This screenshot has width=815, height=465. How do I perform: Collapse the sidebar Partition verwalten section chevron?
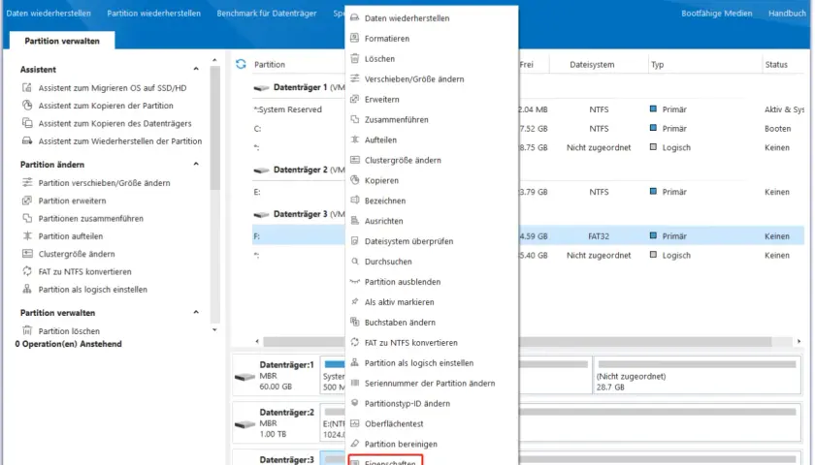196,312
